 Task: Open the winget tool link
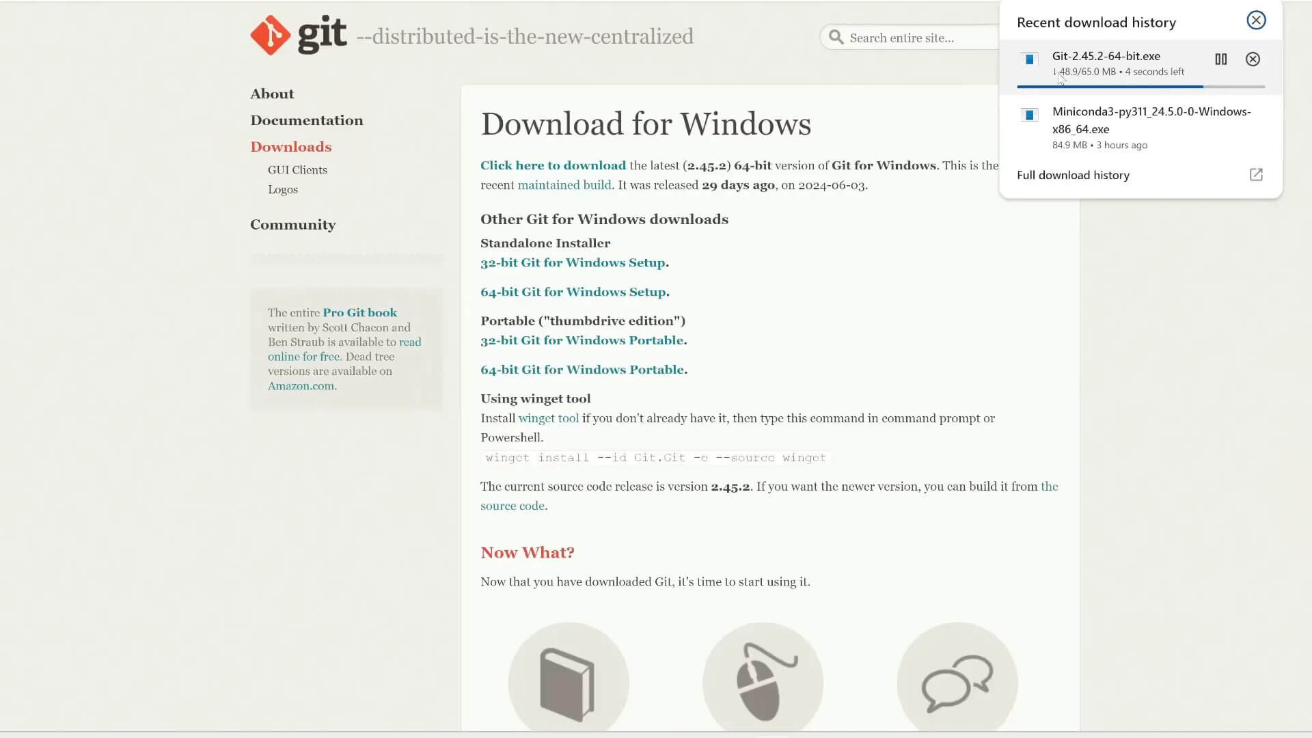[548, 418]
